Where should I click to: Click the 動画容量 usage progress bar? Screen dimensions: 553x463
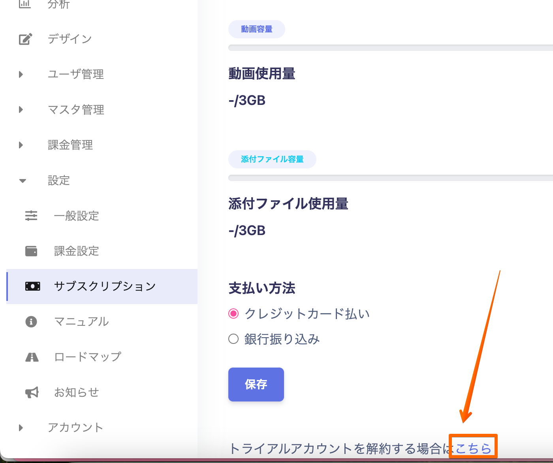[390, 48]
